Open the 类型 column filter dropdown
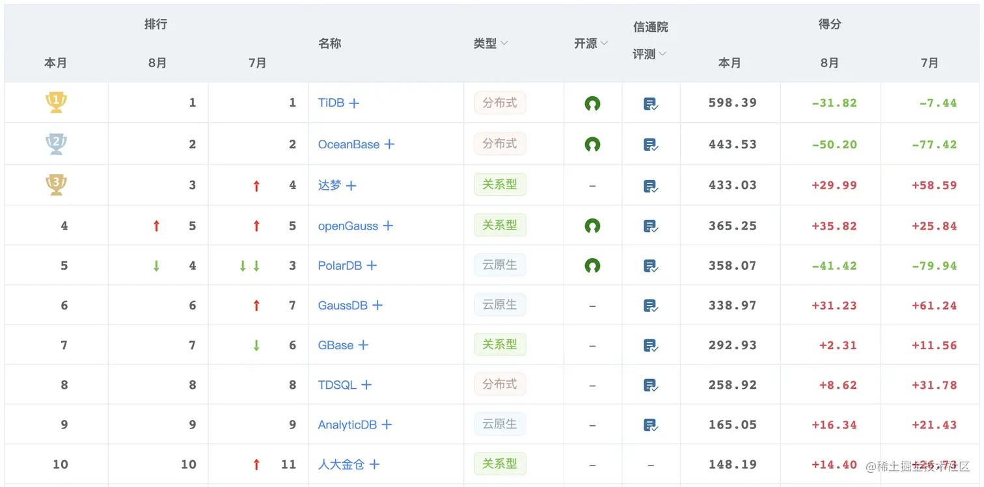984x487 pixels. tap(504, 44)
